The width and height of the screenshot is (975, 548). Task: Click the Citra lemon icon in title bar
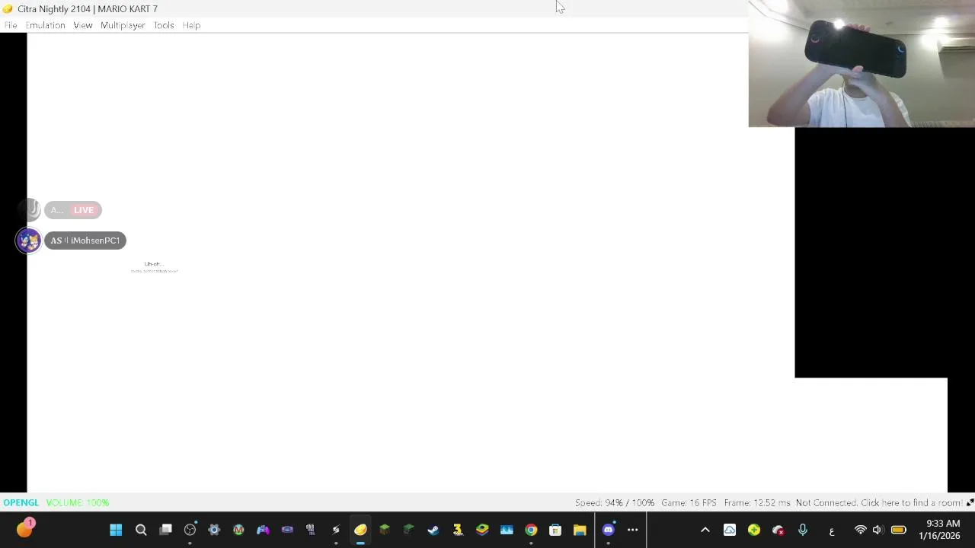click(x=8, y=8)
